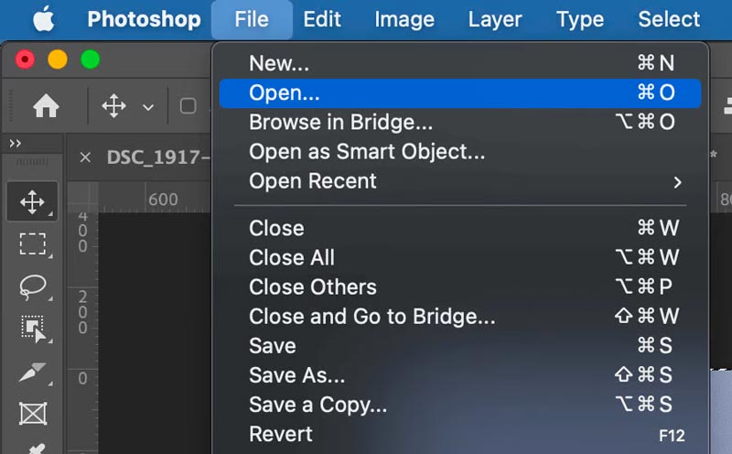Viewport: 732px width, 454px height.
Task: Click the Move tool icon in options bar
Action: click(113, 106)
